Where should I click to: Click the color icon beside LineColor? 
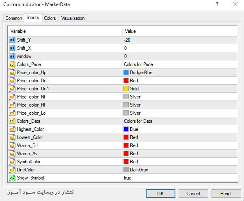[x=12, y=170]
